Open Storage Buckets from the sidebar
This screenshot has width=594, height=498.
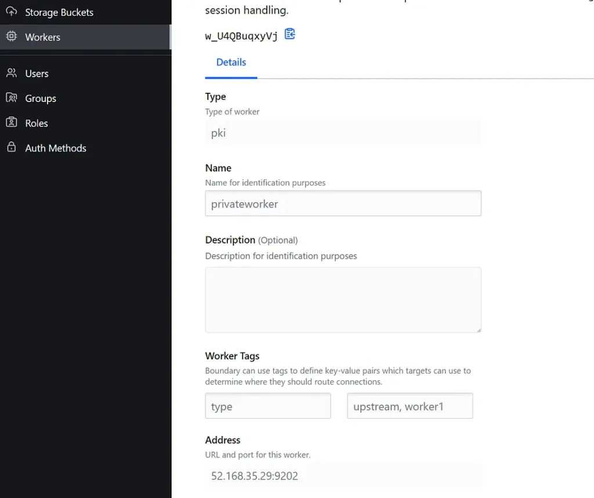point(59,12)
